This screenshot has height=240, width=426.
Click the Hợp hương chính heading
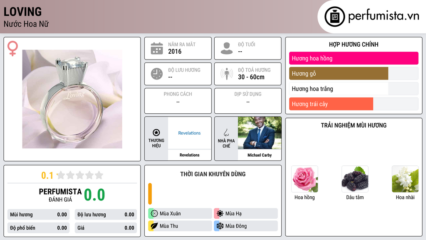[354, 44]
